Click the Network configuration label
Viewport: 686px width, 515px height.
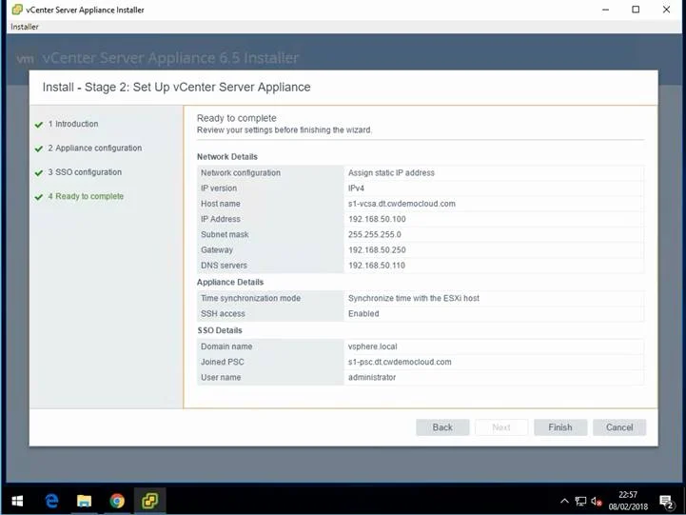click(241, 173)
